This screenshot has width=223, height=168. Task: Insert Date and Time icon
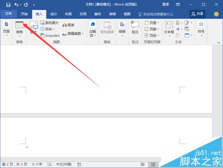187,29
